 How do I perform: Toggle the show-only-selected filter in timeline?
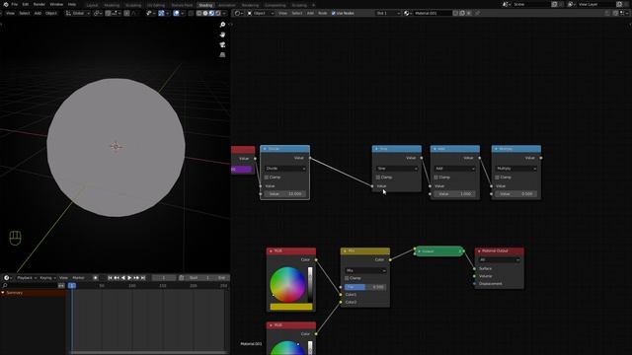tap(61, 285)
